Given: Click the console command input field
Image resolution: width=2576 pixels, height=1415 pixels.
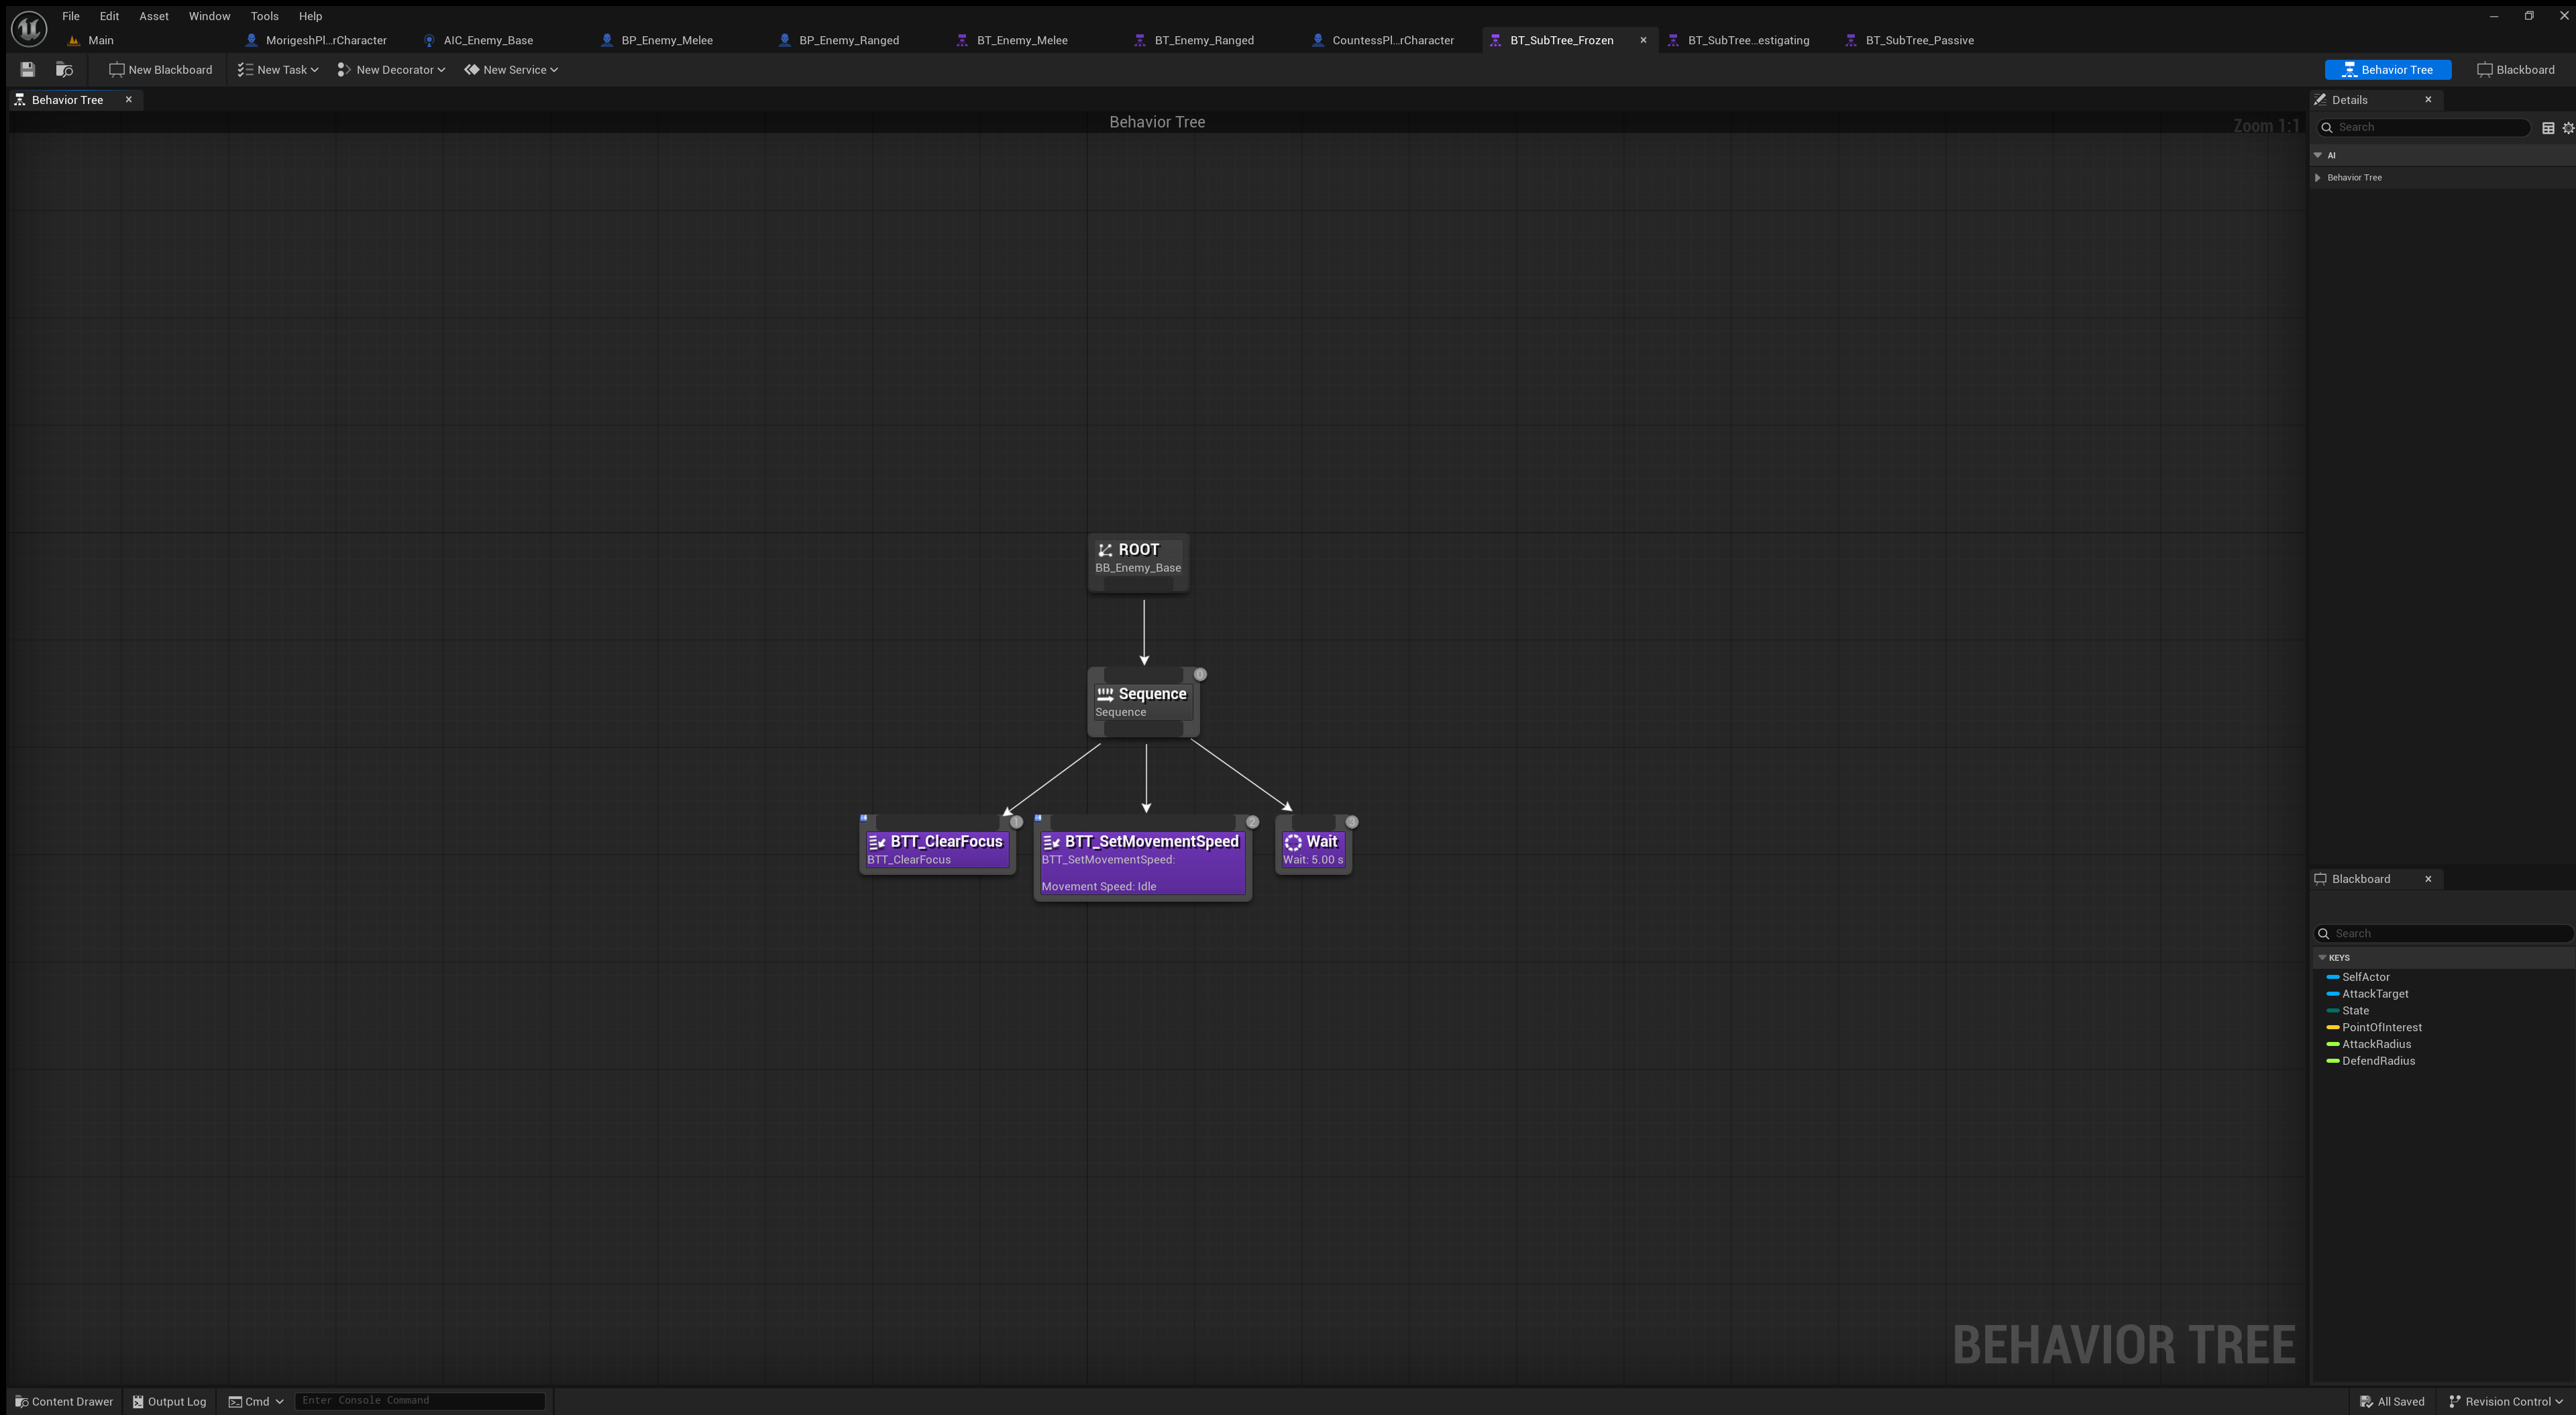Looking at the screenshot, I should [420, 1400].
